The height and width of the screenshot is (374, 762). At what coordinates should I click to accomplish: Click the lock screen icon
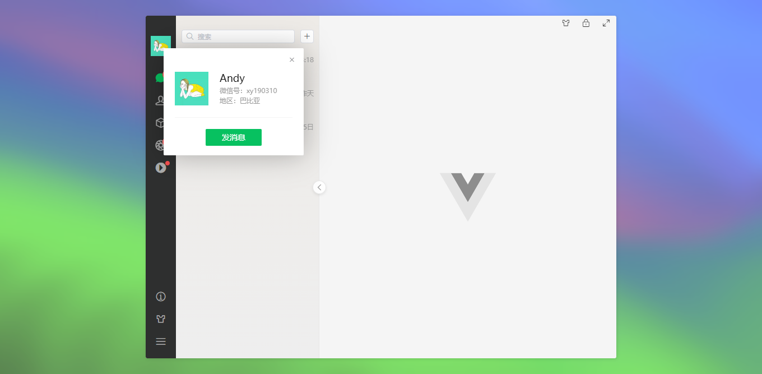coord(586,23)
